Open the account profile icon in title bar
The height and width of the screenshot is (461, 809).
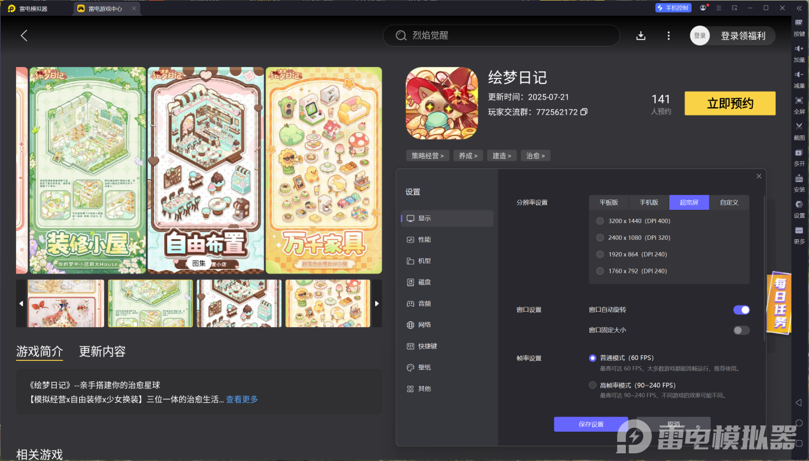[703, 8]
